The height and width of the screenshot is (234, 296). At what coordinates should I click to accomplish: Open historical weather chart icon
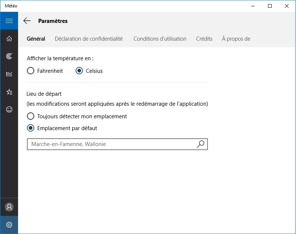pyautogui.click(x=9, y=74)
